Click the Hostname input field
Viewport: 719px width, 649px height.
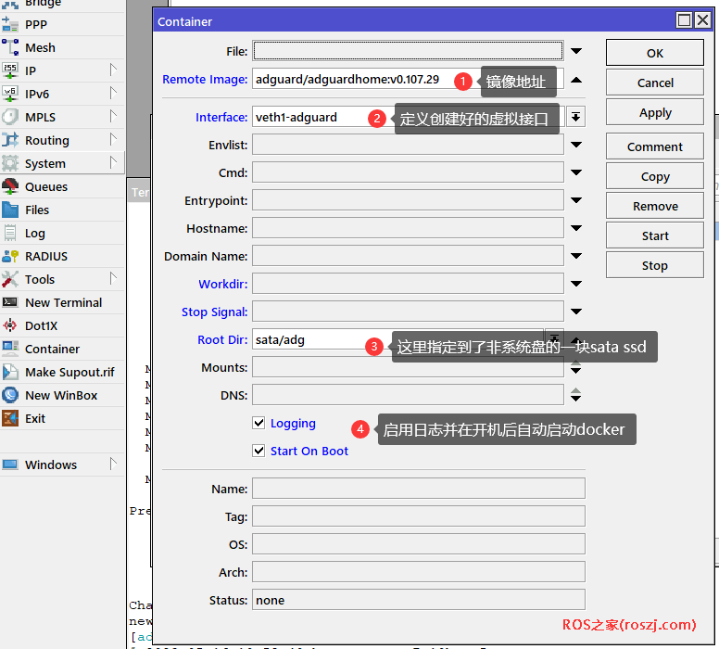(x=408, y=228)
